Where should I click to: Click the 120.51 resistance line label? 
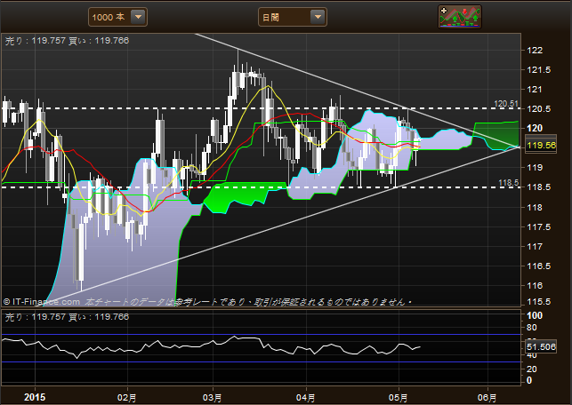pyautogui.click(x=506, y=104)
